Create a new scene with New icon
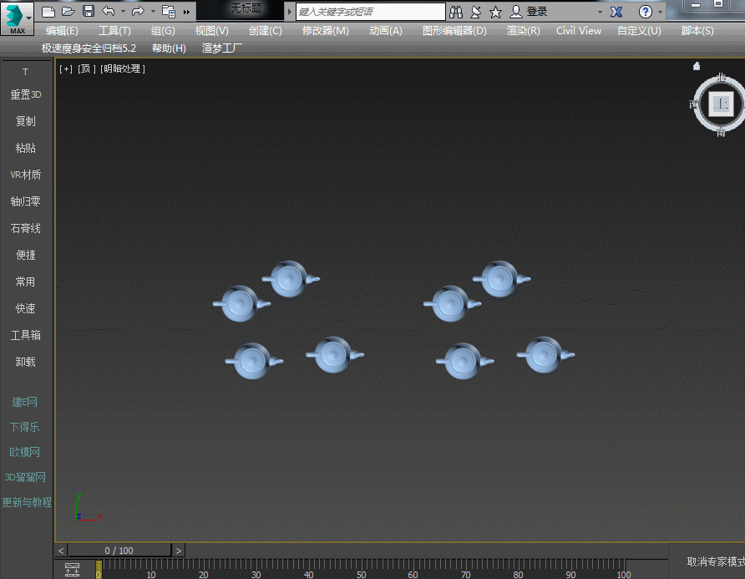 [48, 12]
